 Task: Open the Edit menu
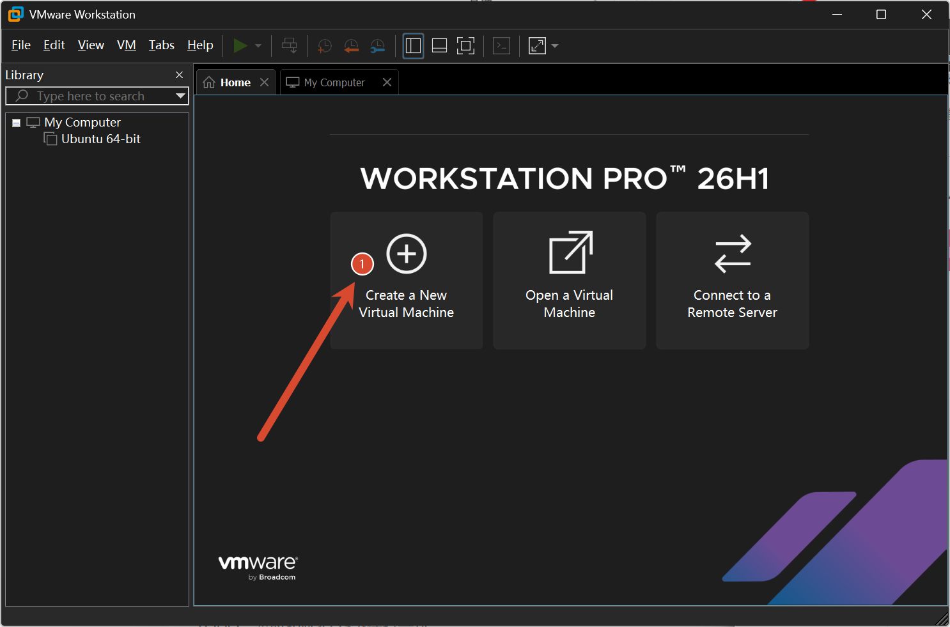pyautogui.click(x=54, y=45)
